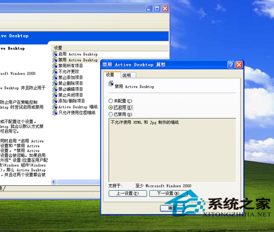Click the 上一设置 button
The width and height of the screenshot is (274, 232).
click(128, 194)
